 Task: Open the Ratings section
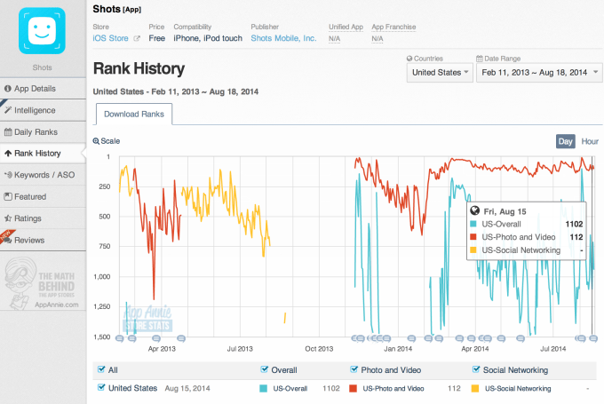(x=28, y=218)
